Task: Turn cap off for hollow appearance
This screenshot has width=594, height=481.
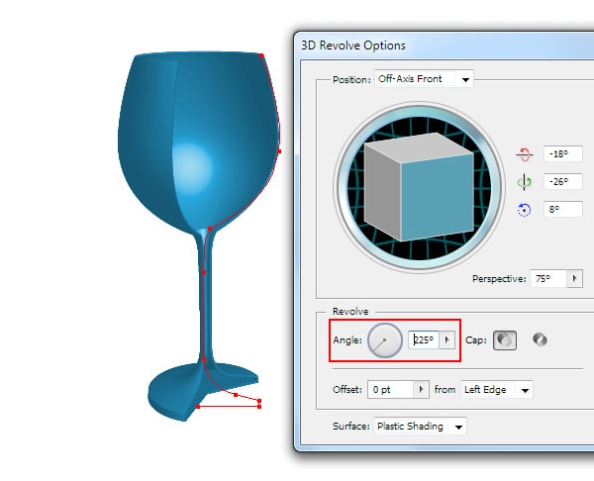Action: [540, 339]
